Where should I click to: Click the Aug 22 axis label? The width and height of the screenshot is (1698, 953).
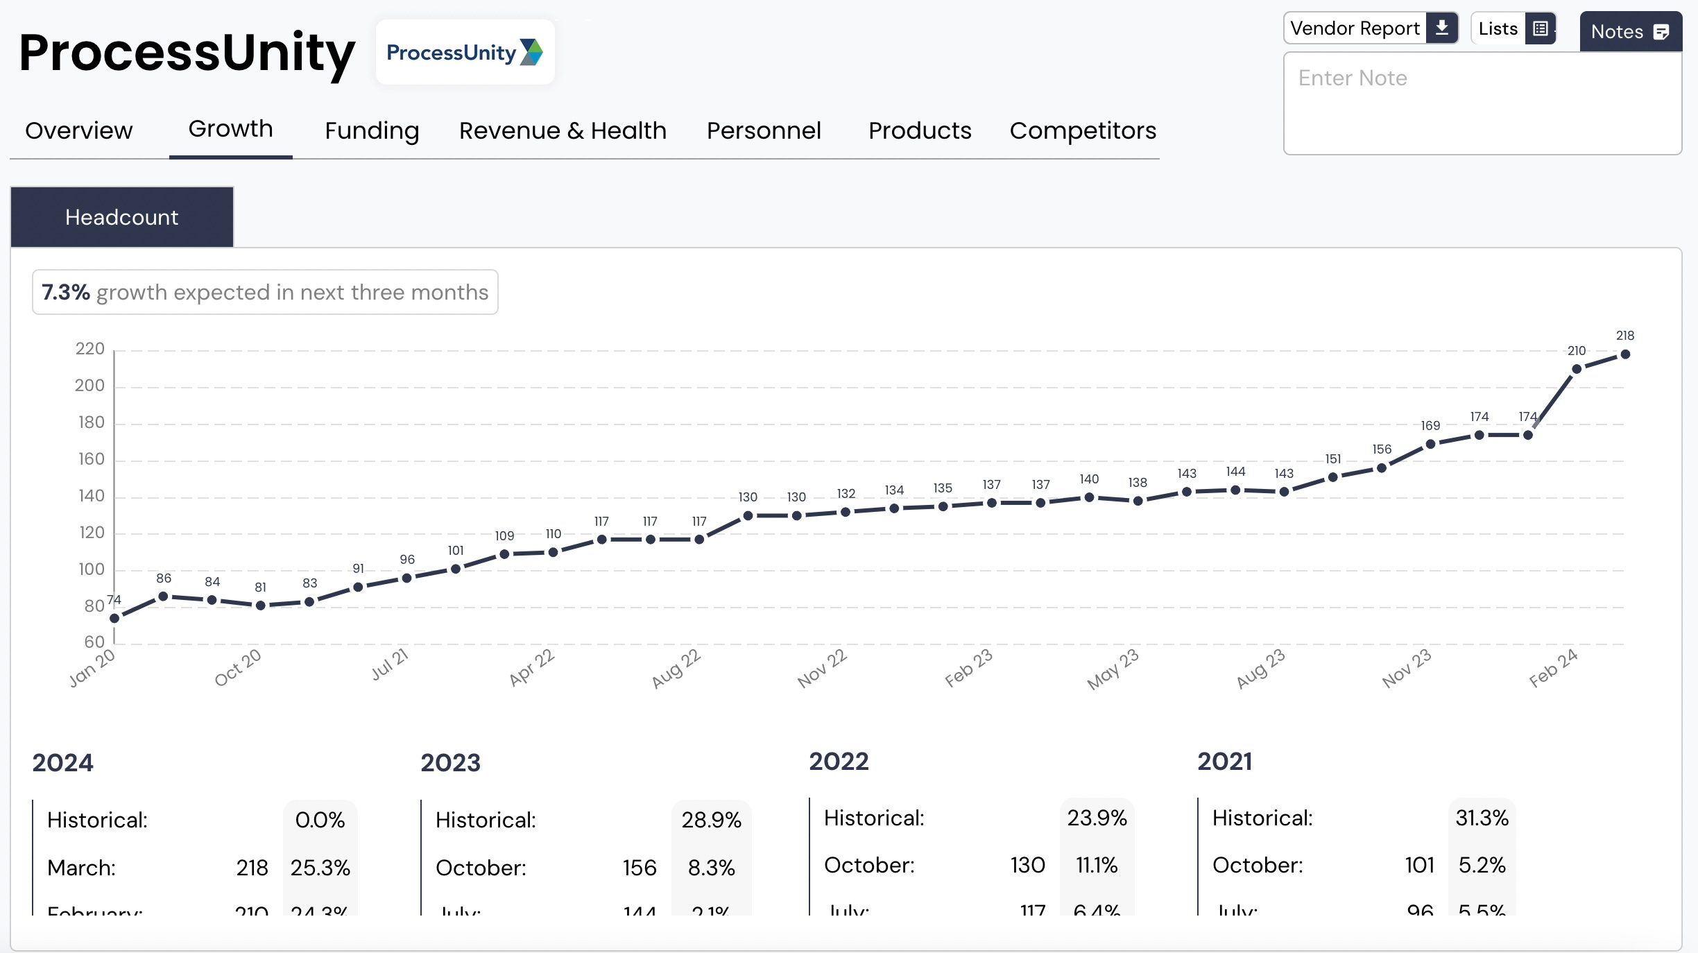tap(676, 669)
